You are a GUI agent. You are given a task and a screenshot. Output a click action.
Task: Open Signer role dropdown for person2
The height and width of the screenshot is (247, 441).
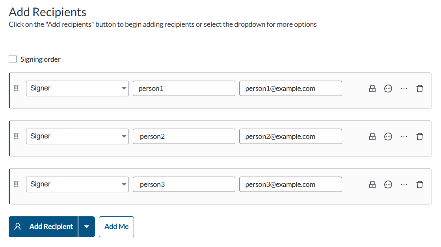(x=77, y=136)
